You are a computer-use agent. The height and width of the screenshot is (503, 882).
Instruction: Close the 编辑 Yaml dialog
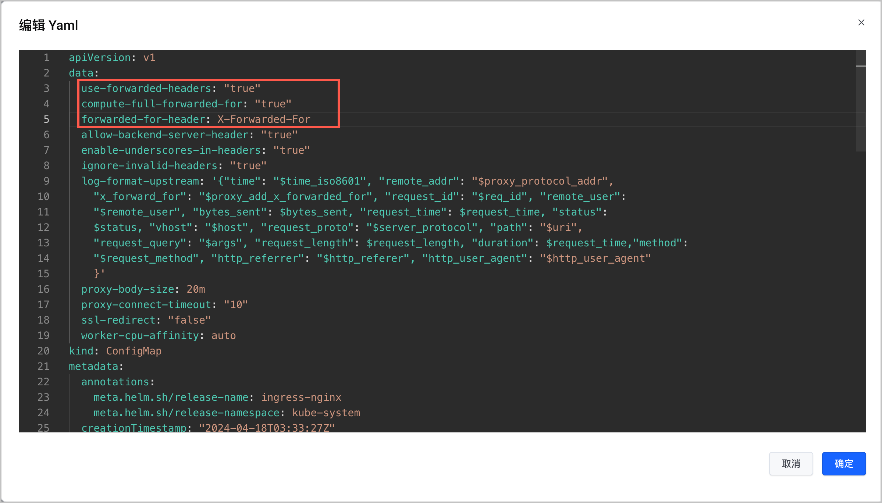(x=861, y=22)
